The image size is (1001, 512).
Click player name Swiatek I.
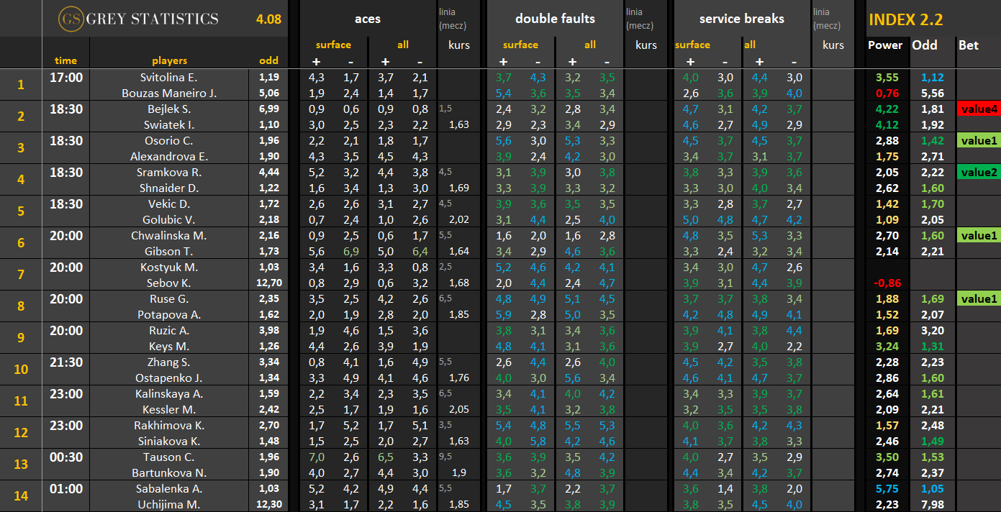[x=170, y=124]
